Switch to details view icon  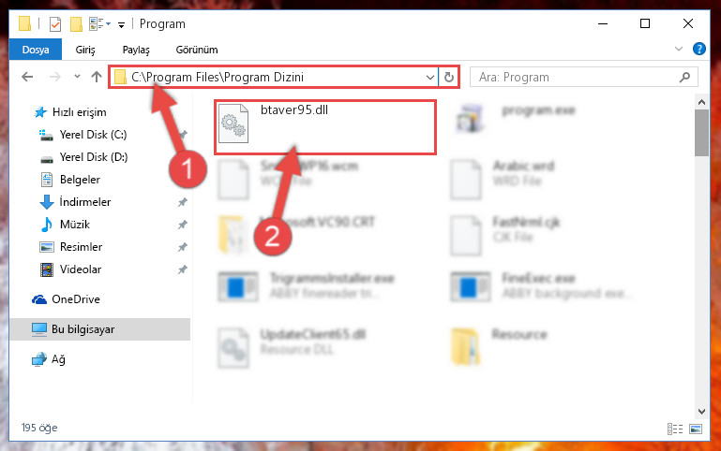pyautogui.click(x=674, y=429)
